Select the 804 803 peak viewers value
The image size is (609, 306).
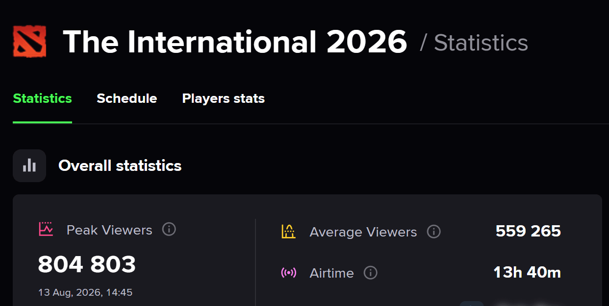click(87, 265)
